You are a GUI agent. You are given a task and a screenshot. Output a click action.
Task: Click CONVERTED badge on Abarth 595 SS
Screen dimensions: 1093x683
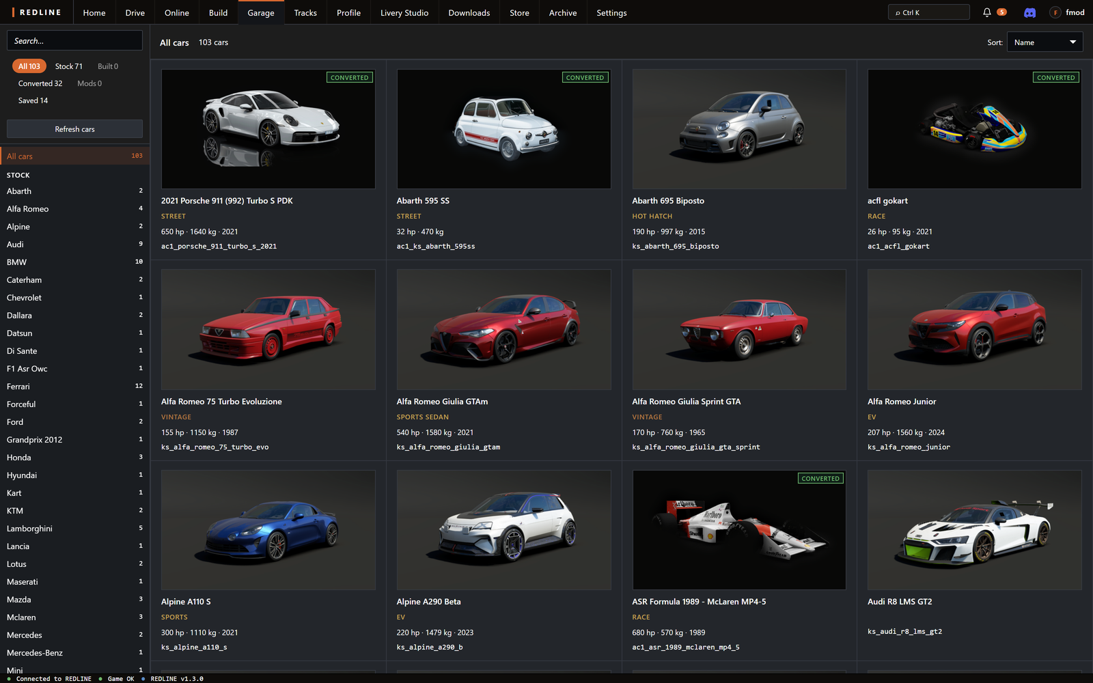tap(585, 78)
